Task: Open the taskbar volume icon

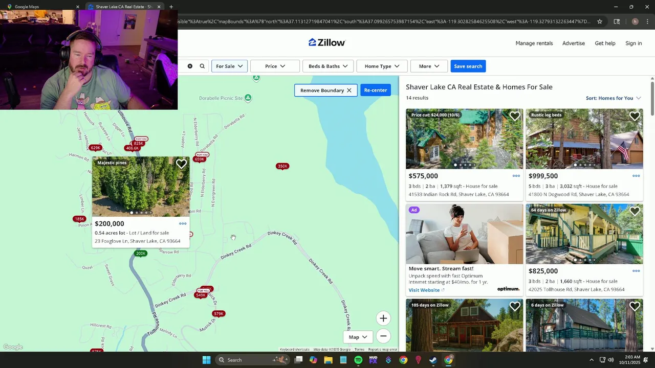Action: tap(610, 360)
